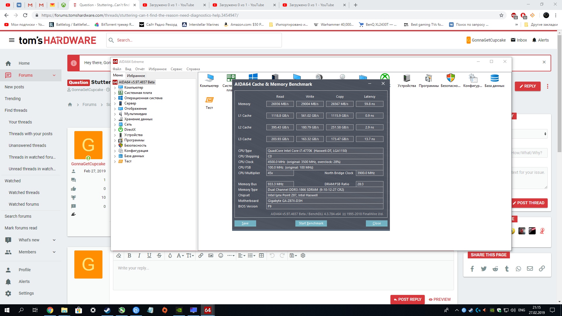The height and width of the screenshot is (316, 562).
Task: Open the list formatting dropdown
Action: [251, 255]
